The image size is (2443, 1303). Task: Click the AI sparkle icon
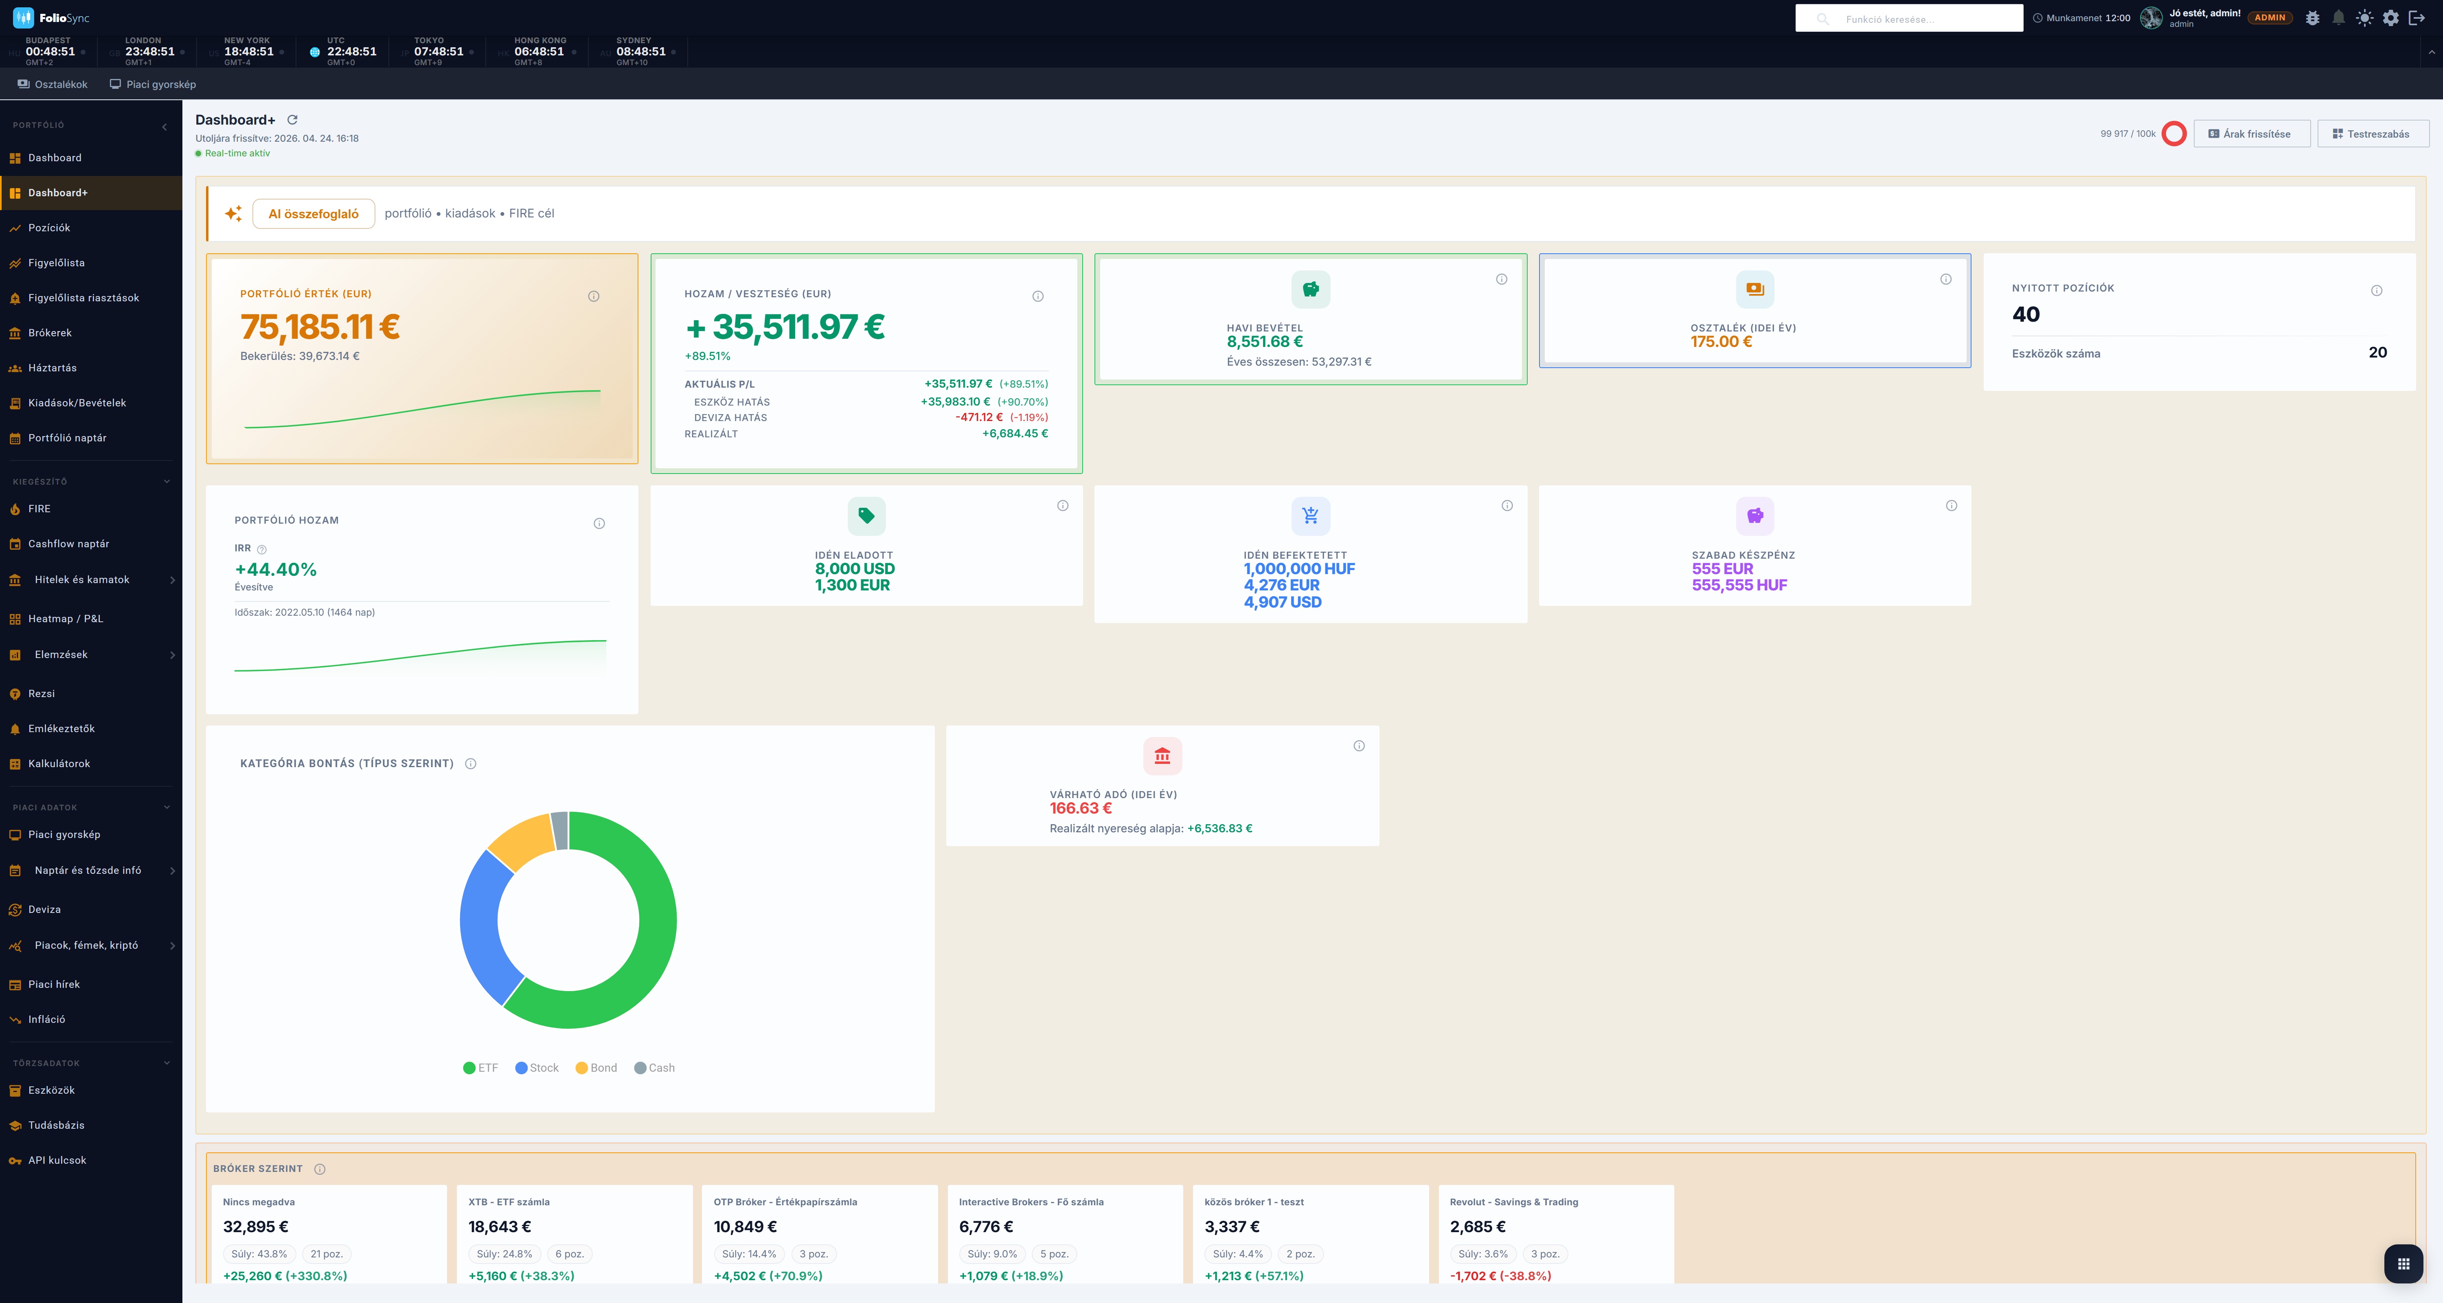pyautogui.click(x=233, y=213)
